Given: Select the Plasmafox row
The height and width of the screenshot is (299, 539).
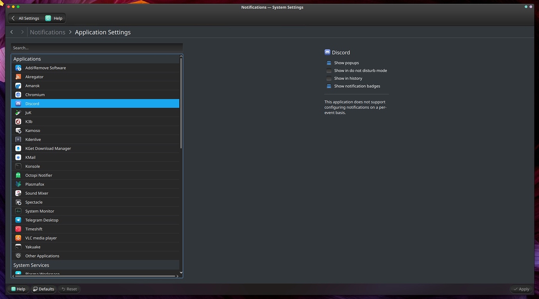Looking at the screenshot, I should click(x=95, y=185).
